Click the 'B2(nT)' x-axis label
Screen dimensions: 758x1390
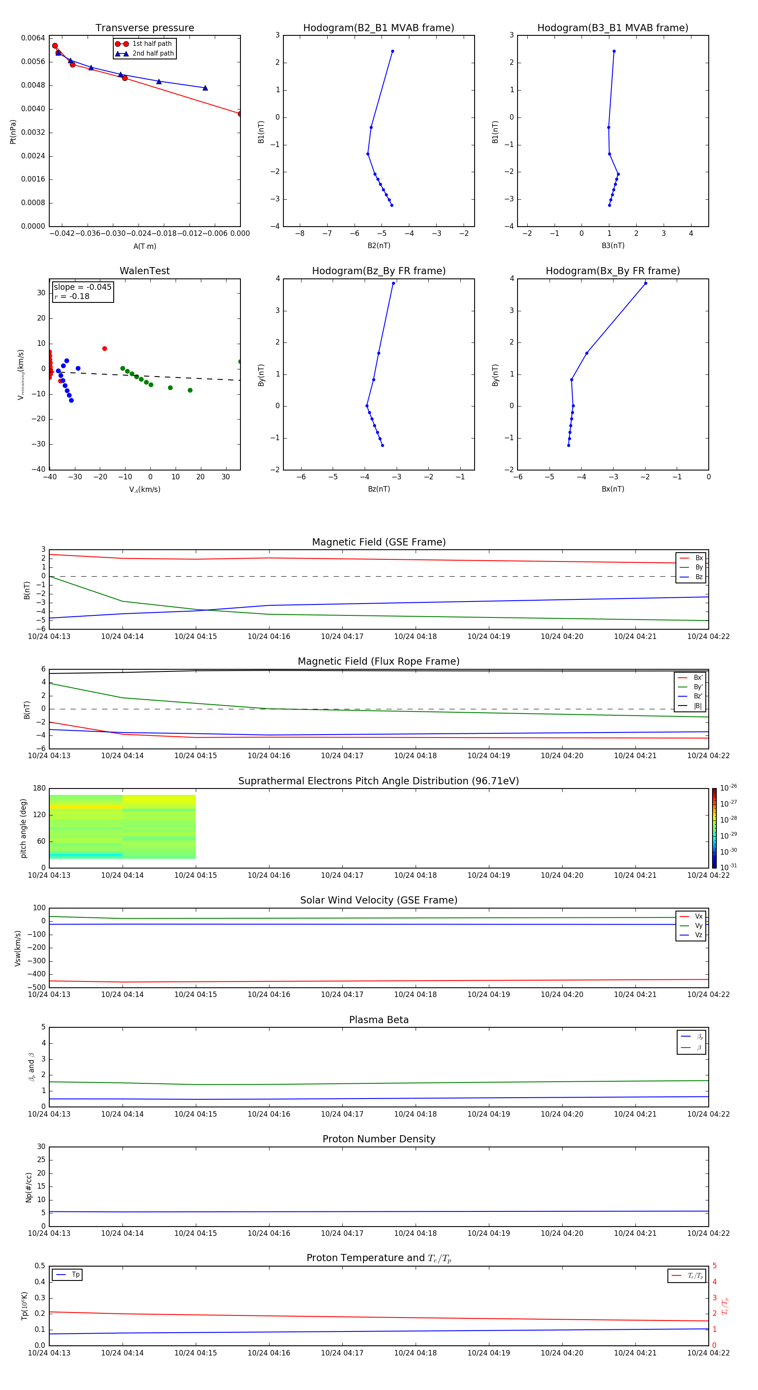379,246
